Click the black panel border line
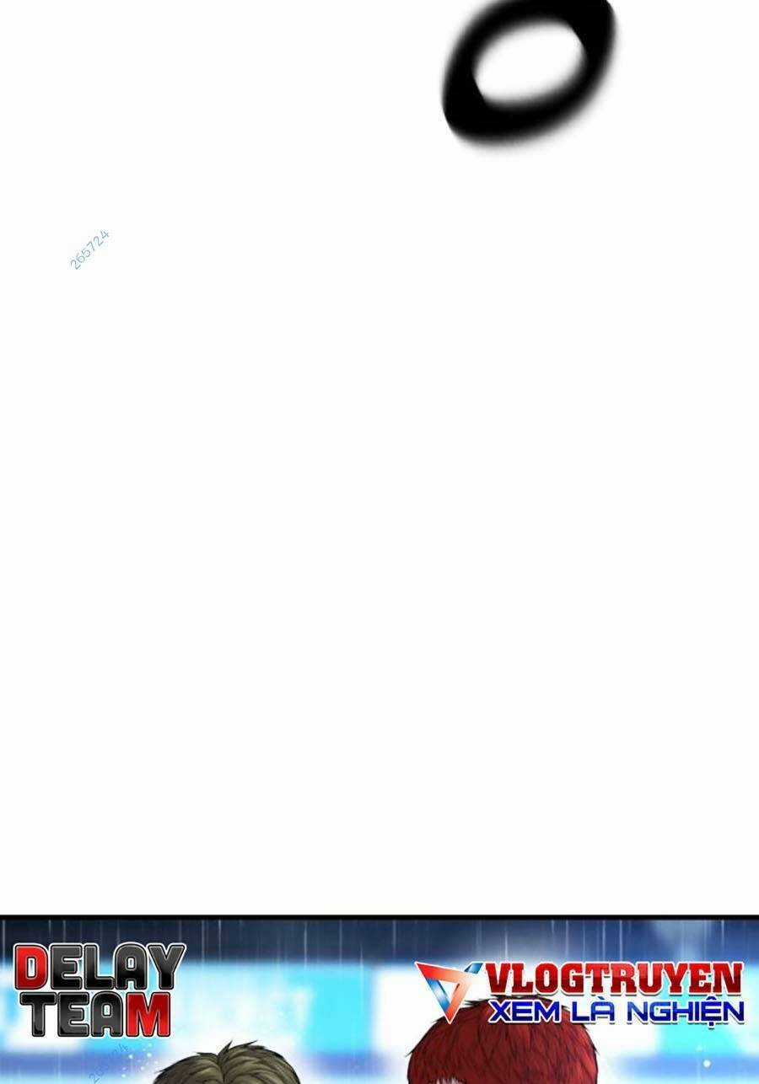 (379, 916)
